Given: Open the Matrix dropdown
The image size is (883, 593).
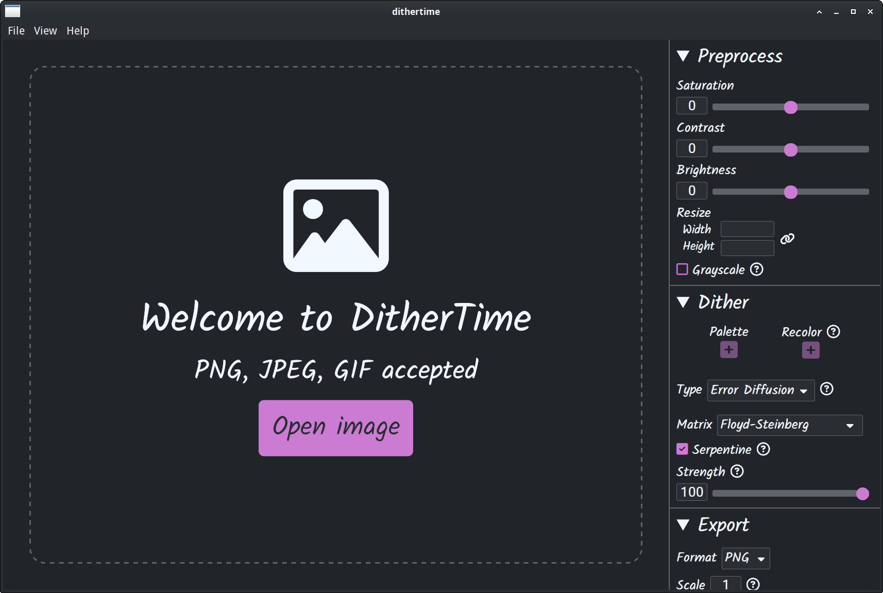Looking at the screenshot, I should [790, 425].
